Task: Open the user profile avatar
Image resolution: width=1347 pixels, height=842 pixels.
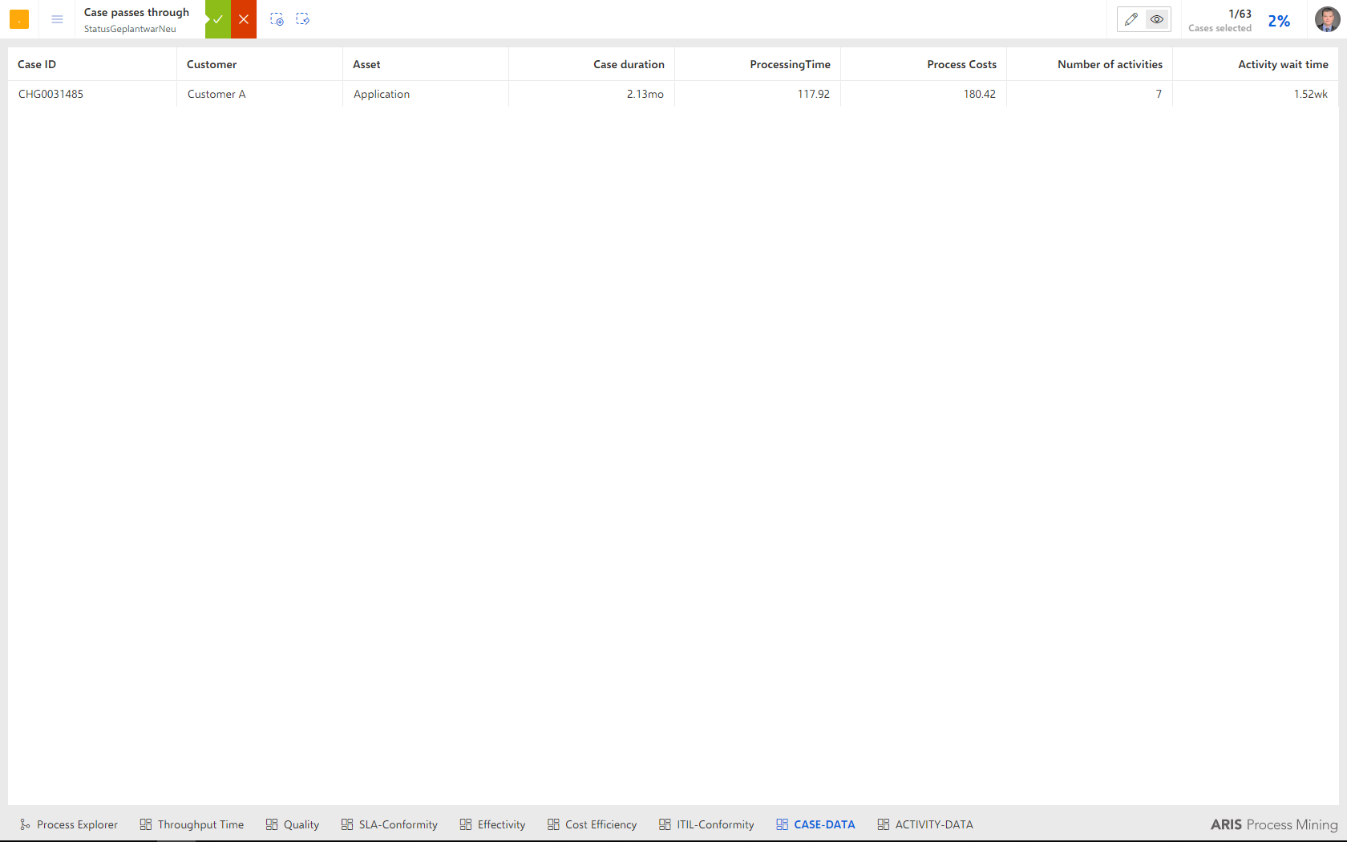Action: coord(1327,19)
